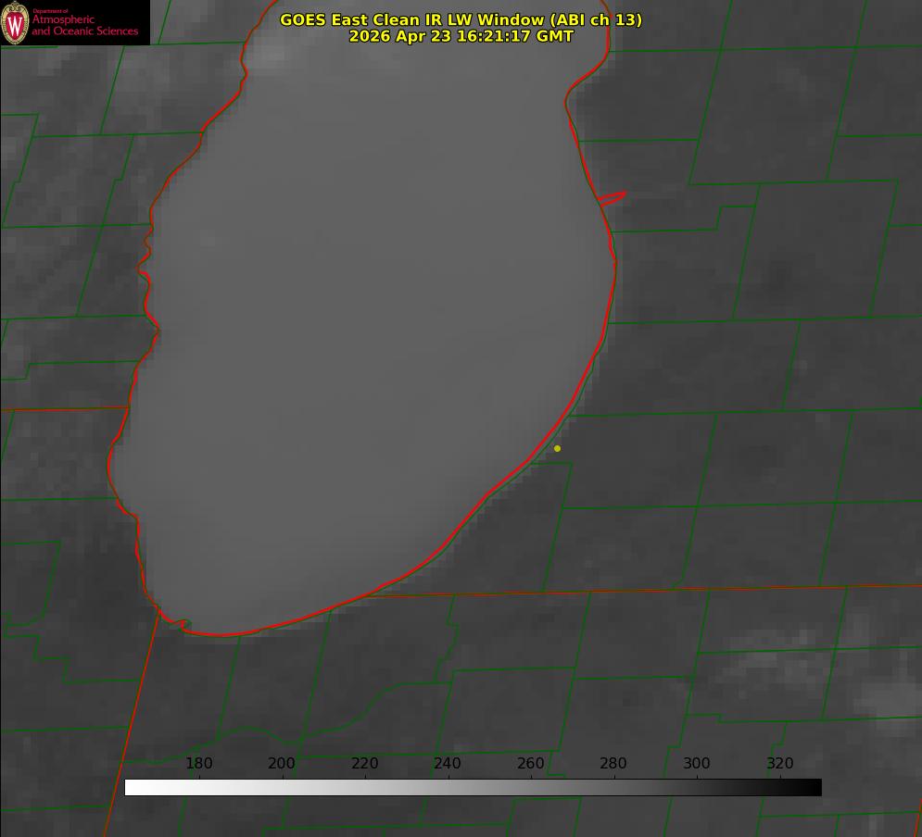Click the UW crest logo icon
The height and width of the screenshot is (837, 922).
click(x=15, y=22)
